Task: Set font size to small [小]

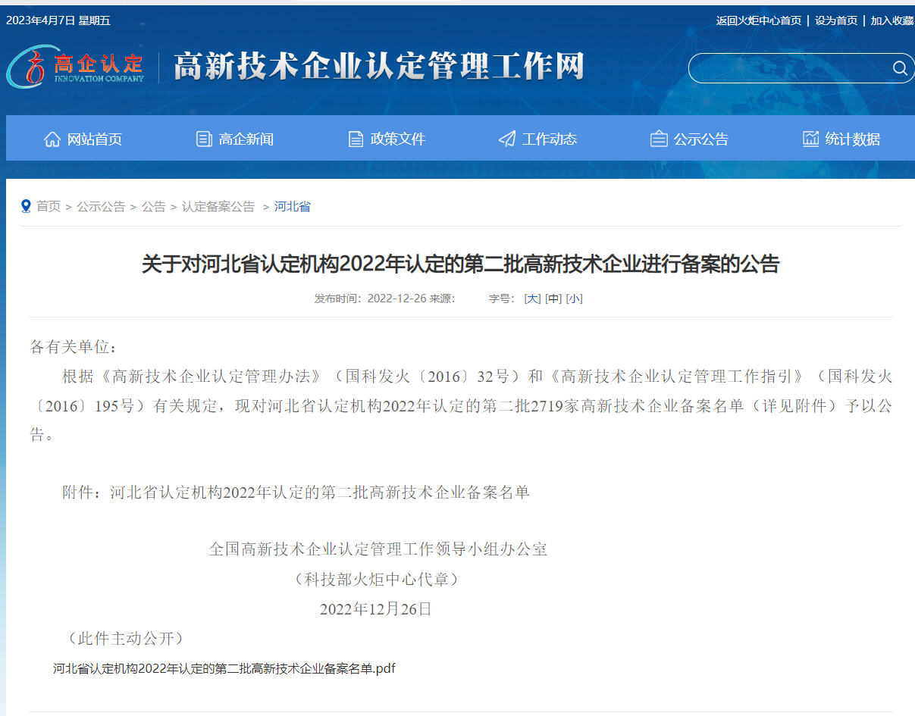Action: pos(574,299)
